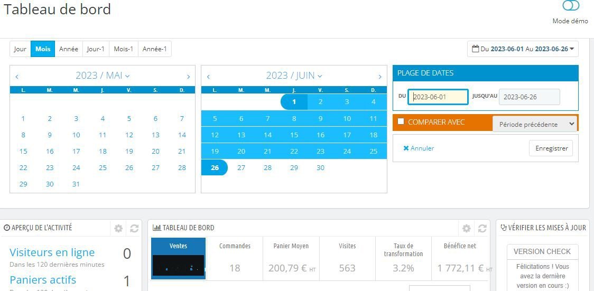Enable the Comparer avec checkbox
This screenshot has width=594, height=291.
[x=401, y=121]
